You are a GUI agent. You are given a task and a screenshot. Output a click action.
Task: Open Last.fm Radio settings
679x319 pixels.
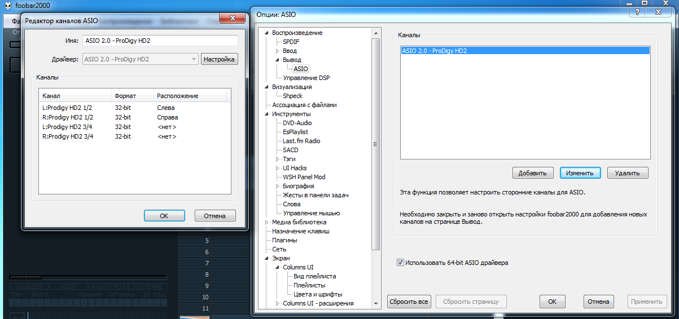point(301,141)
